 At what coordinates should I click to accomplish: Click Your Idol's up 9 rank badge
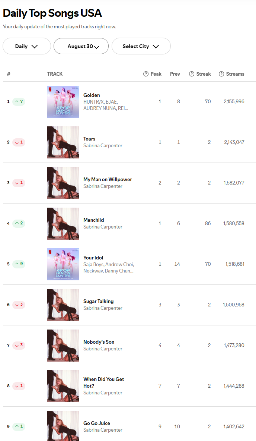tap(19, 264)
